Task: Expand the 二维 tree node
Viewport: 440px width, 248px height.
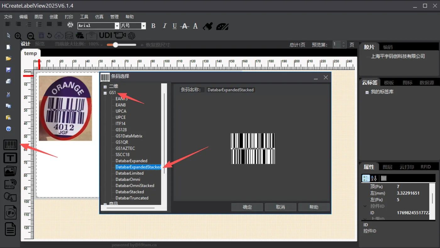Action: 105,87
